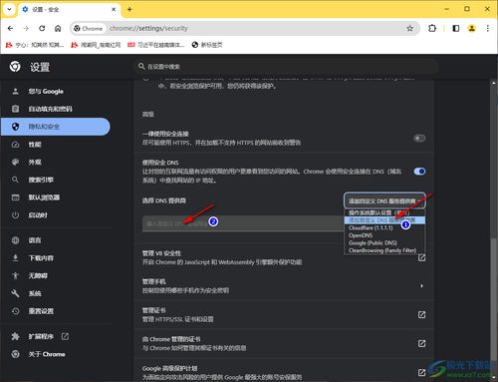Choose the OS default DNS option
The image size is (498, 382).
(x=384, y=212)
